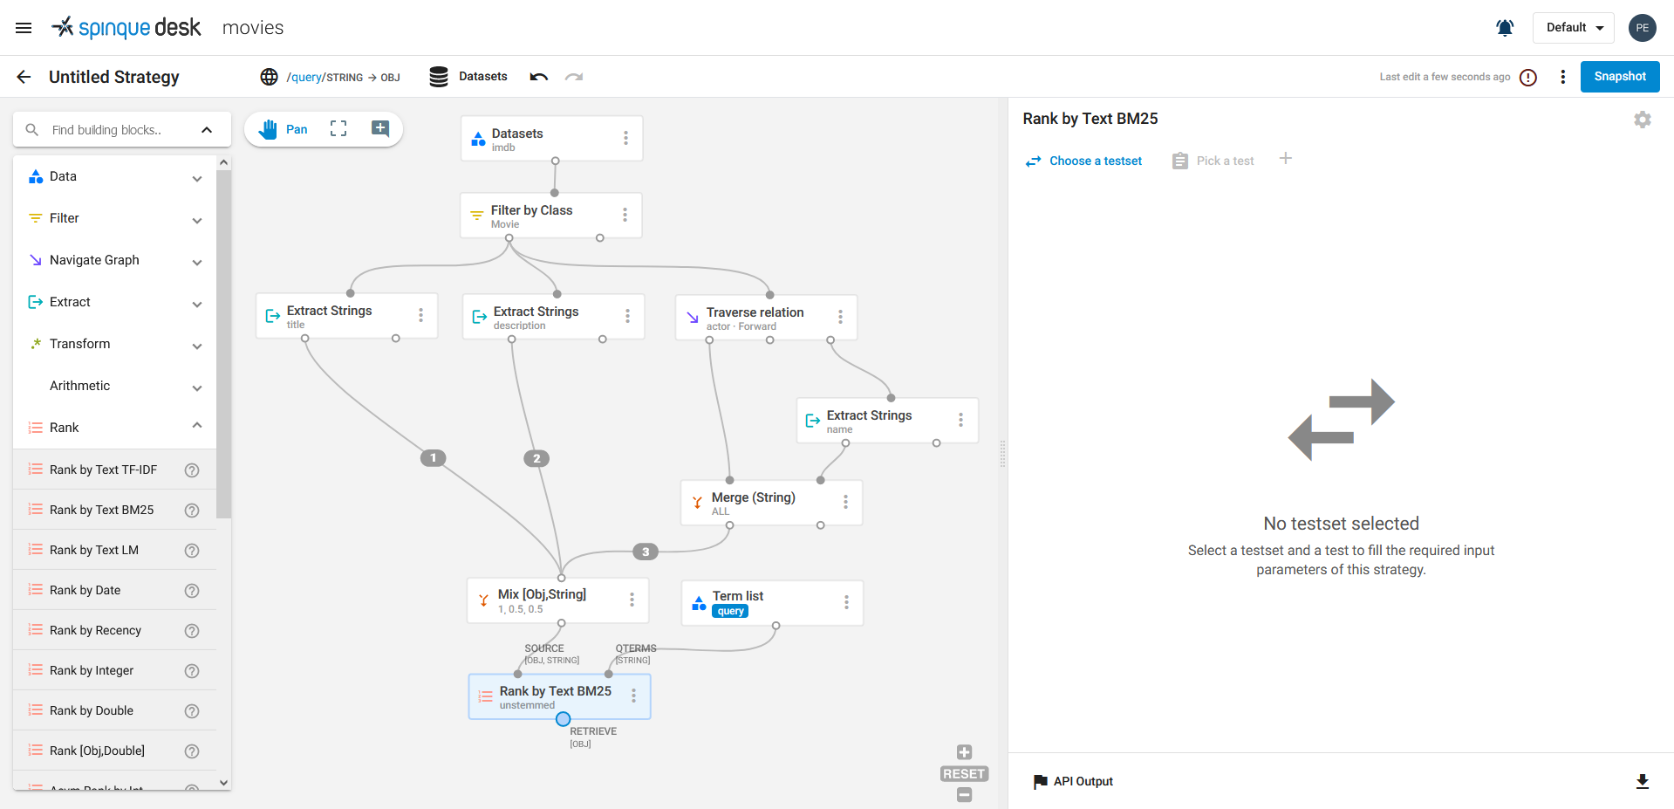Viewport: 1674px width, 809px height.
Task: Select Rank by Date block
Action: (x=114, y=590)
